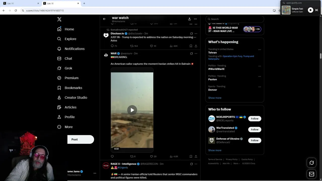Viewport: 322px width, 181px height.
Task: Repost the Disclose.tv post
Action: pos(134,46)
